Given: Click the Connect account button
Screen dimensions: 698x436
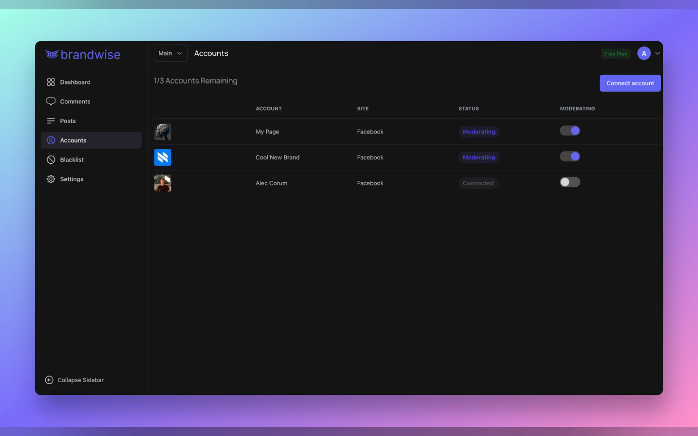Looking at the screenshot, I should click(630, 83).
